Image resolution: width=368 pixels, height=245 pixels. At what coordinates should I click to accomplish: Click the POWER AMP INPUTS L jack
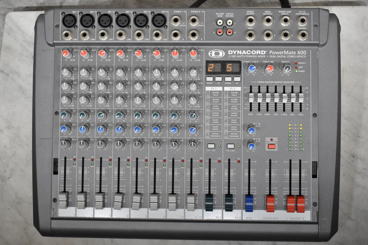[x=286, y=21]
